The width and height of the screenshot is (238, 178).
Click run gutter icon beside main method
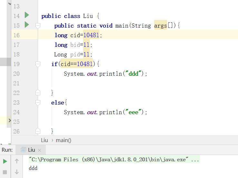(x=27, y=25)
